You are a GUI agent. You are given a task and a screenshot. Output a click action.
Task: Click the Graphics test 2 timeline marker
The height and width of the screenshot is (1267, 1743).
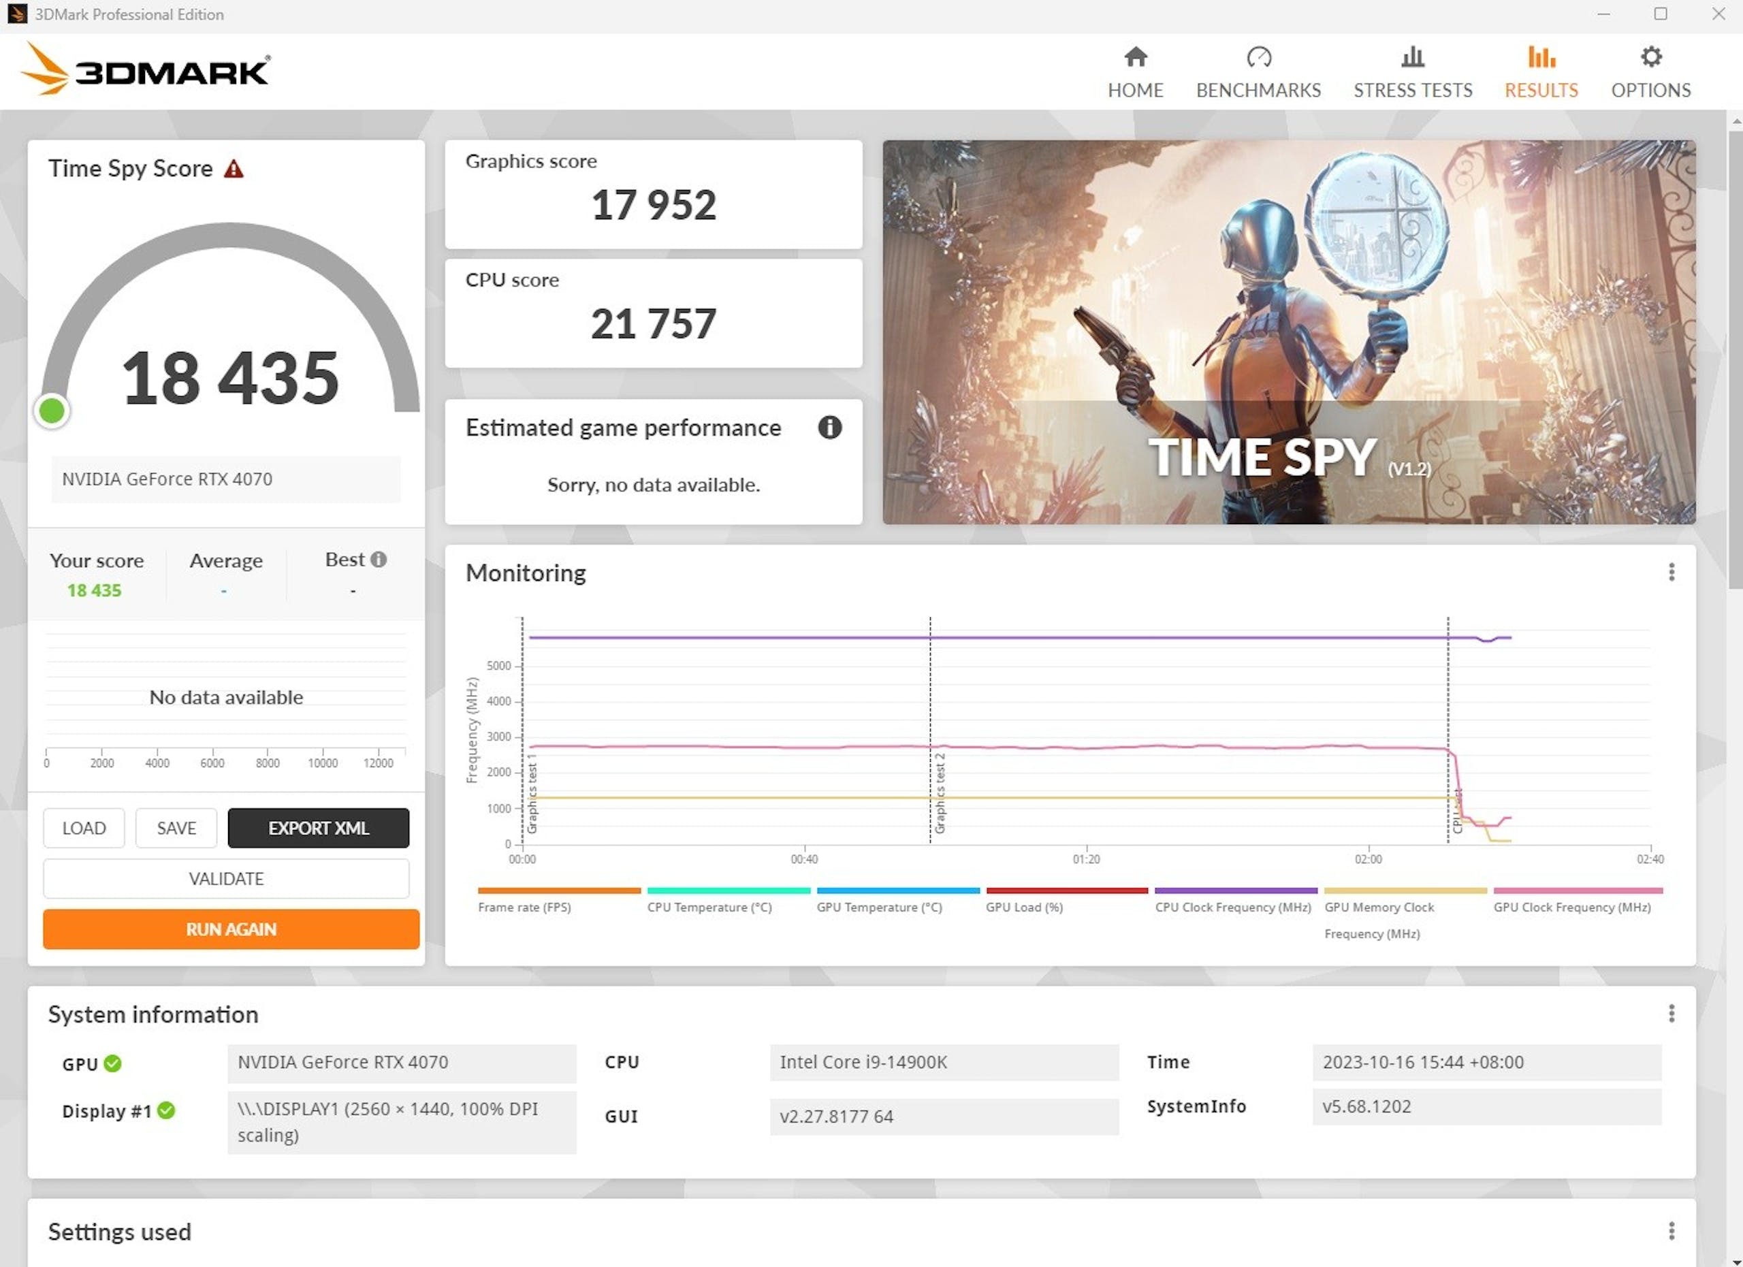938,793
